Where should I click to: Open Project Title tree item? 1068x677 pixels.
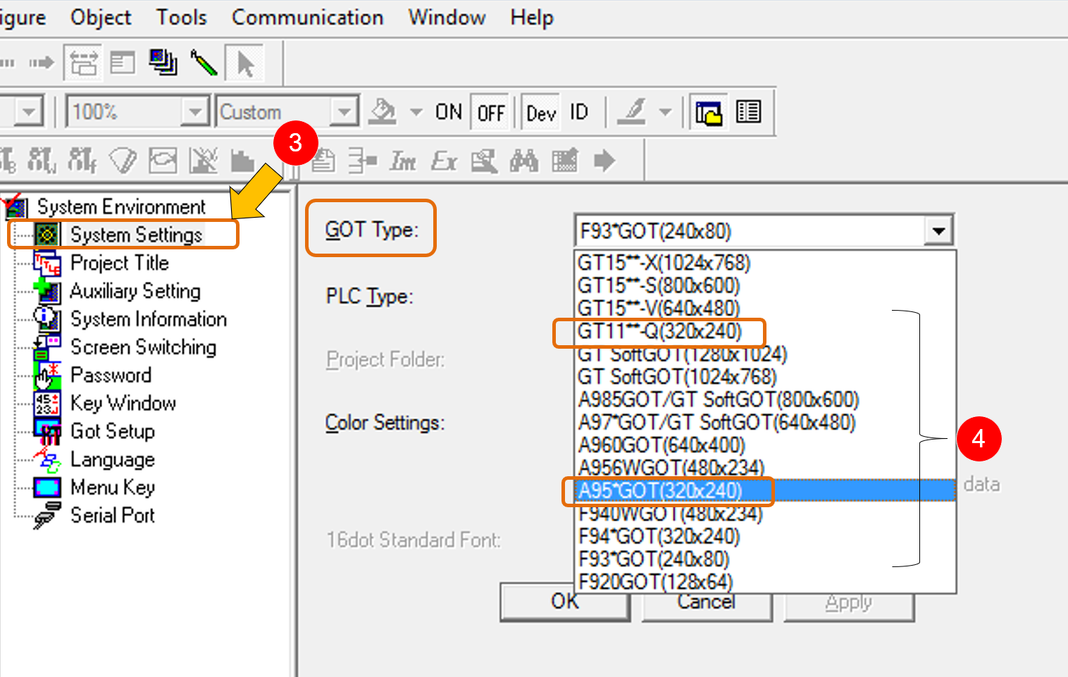coord(120,263)
